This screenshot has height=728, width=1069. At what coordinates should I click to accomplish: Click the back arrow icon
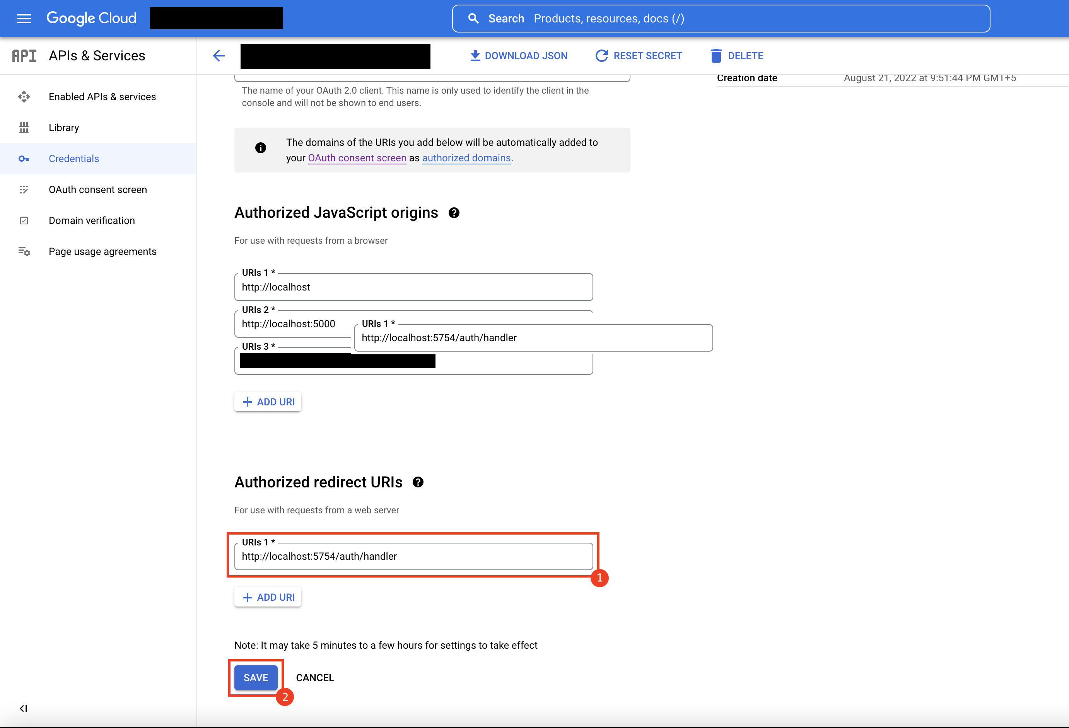point(219,56)
